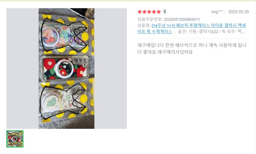Click the first red rating star
The height and width of the screenshot is (154, 256).
point(140,12)
